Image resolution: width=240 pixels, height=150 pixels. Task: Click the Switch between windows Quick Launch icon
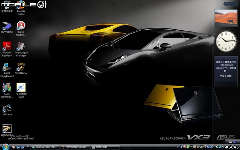click(x=18, y=147)
